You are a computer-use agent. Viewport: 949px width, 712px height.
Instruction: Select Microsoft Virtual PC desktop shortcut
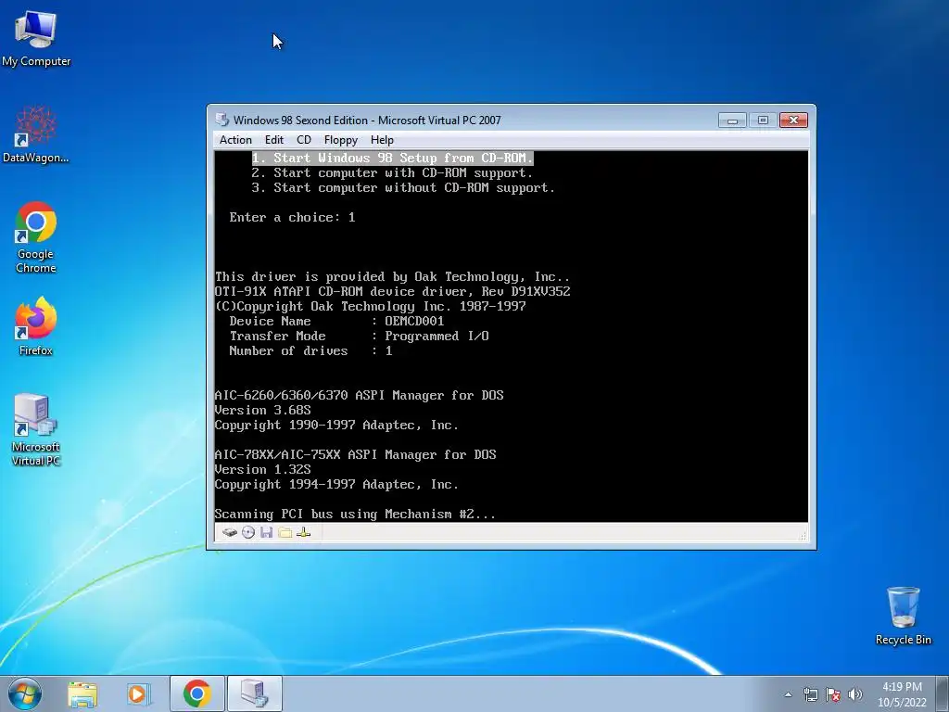coord(36,429)
